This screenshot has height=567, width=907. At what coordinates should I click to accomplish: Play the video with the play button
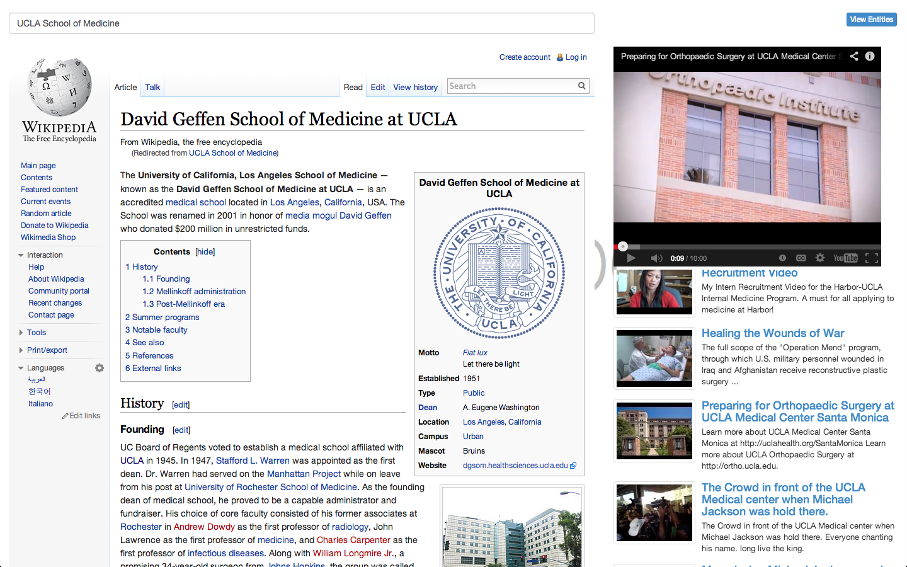point(631,258)
